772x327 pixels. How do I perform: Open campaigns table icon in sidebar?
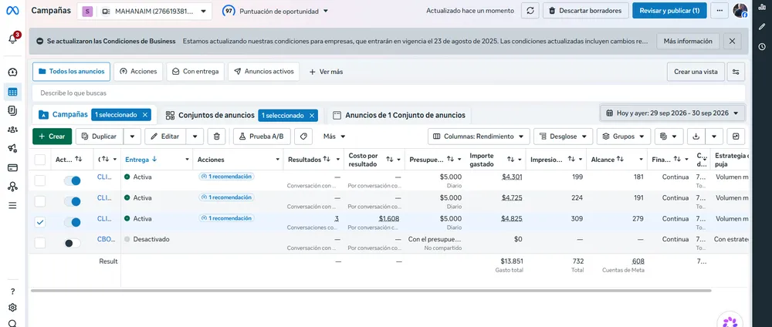tap(13, 92)
